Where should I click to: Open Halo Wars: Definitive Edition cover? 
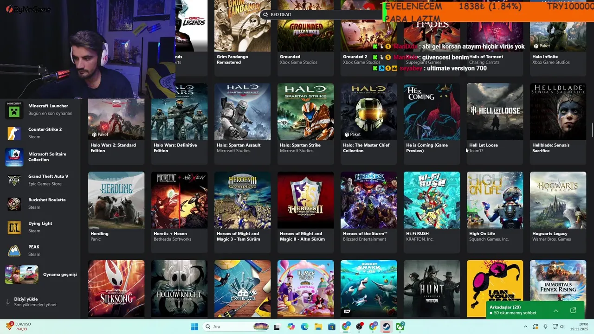pyautogui.click(x=179, y=112)
